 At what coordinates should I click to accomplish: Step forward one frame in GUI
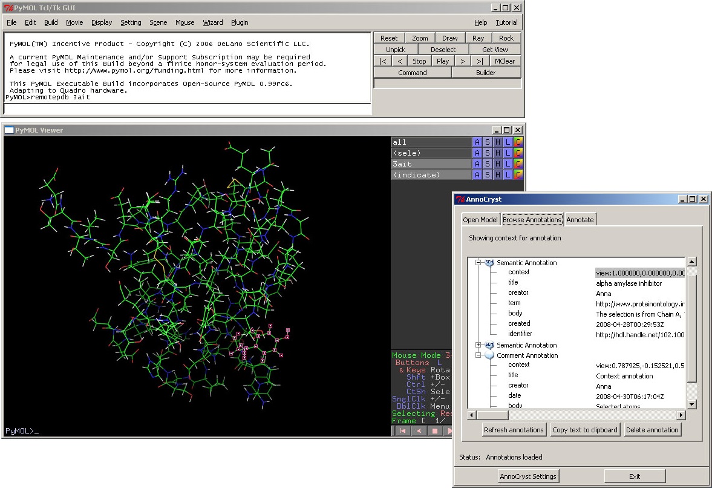click(x=462, y=61)
